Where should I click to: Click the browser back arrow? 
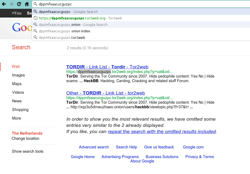pos(4,4)
